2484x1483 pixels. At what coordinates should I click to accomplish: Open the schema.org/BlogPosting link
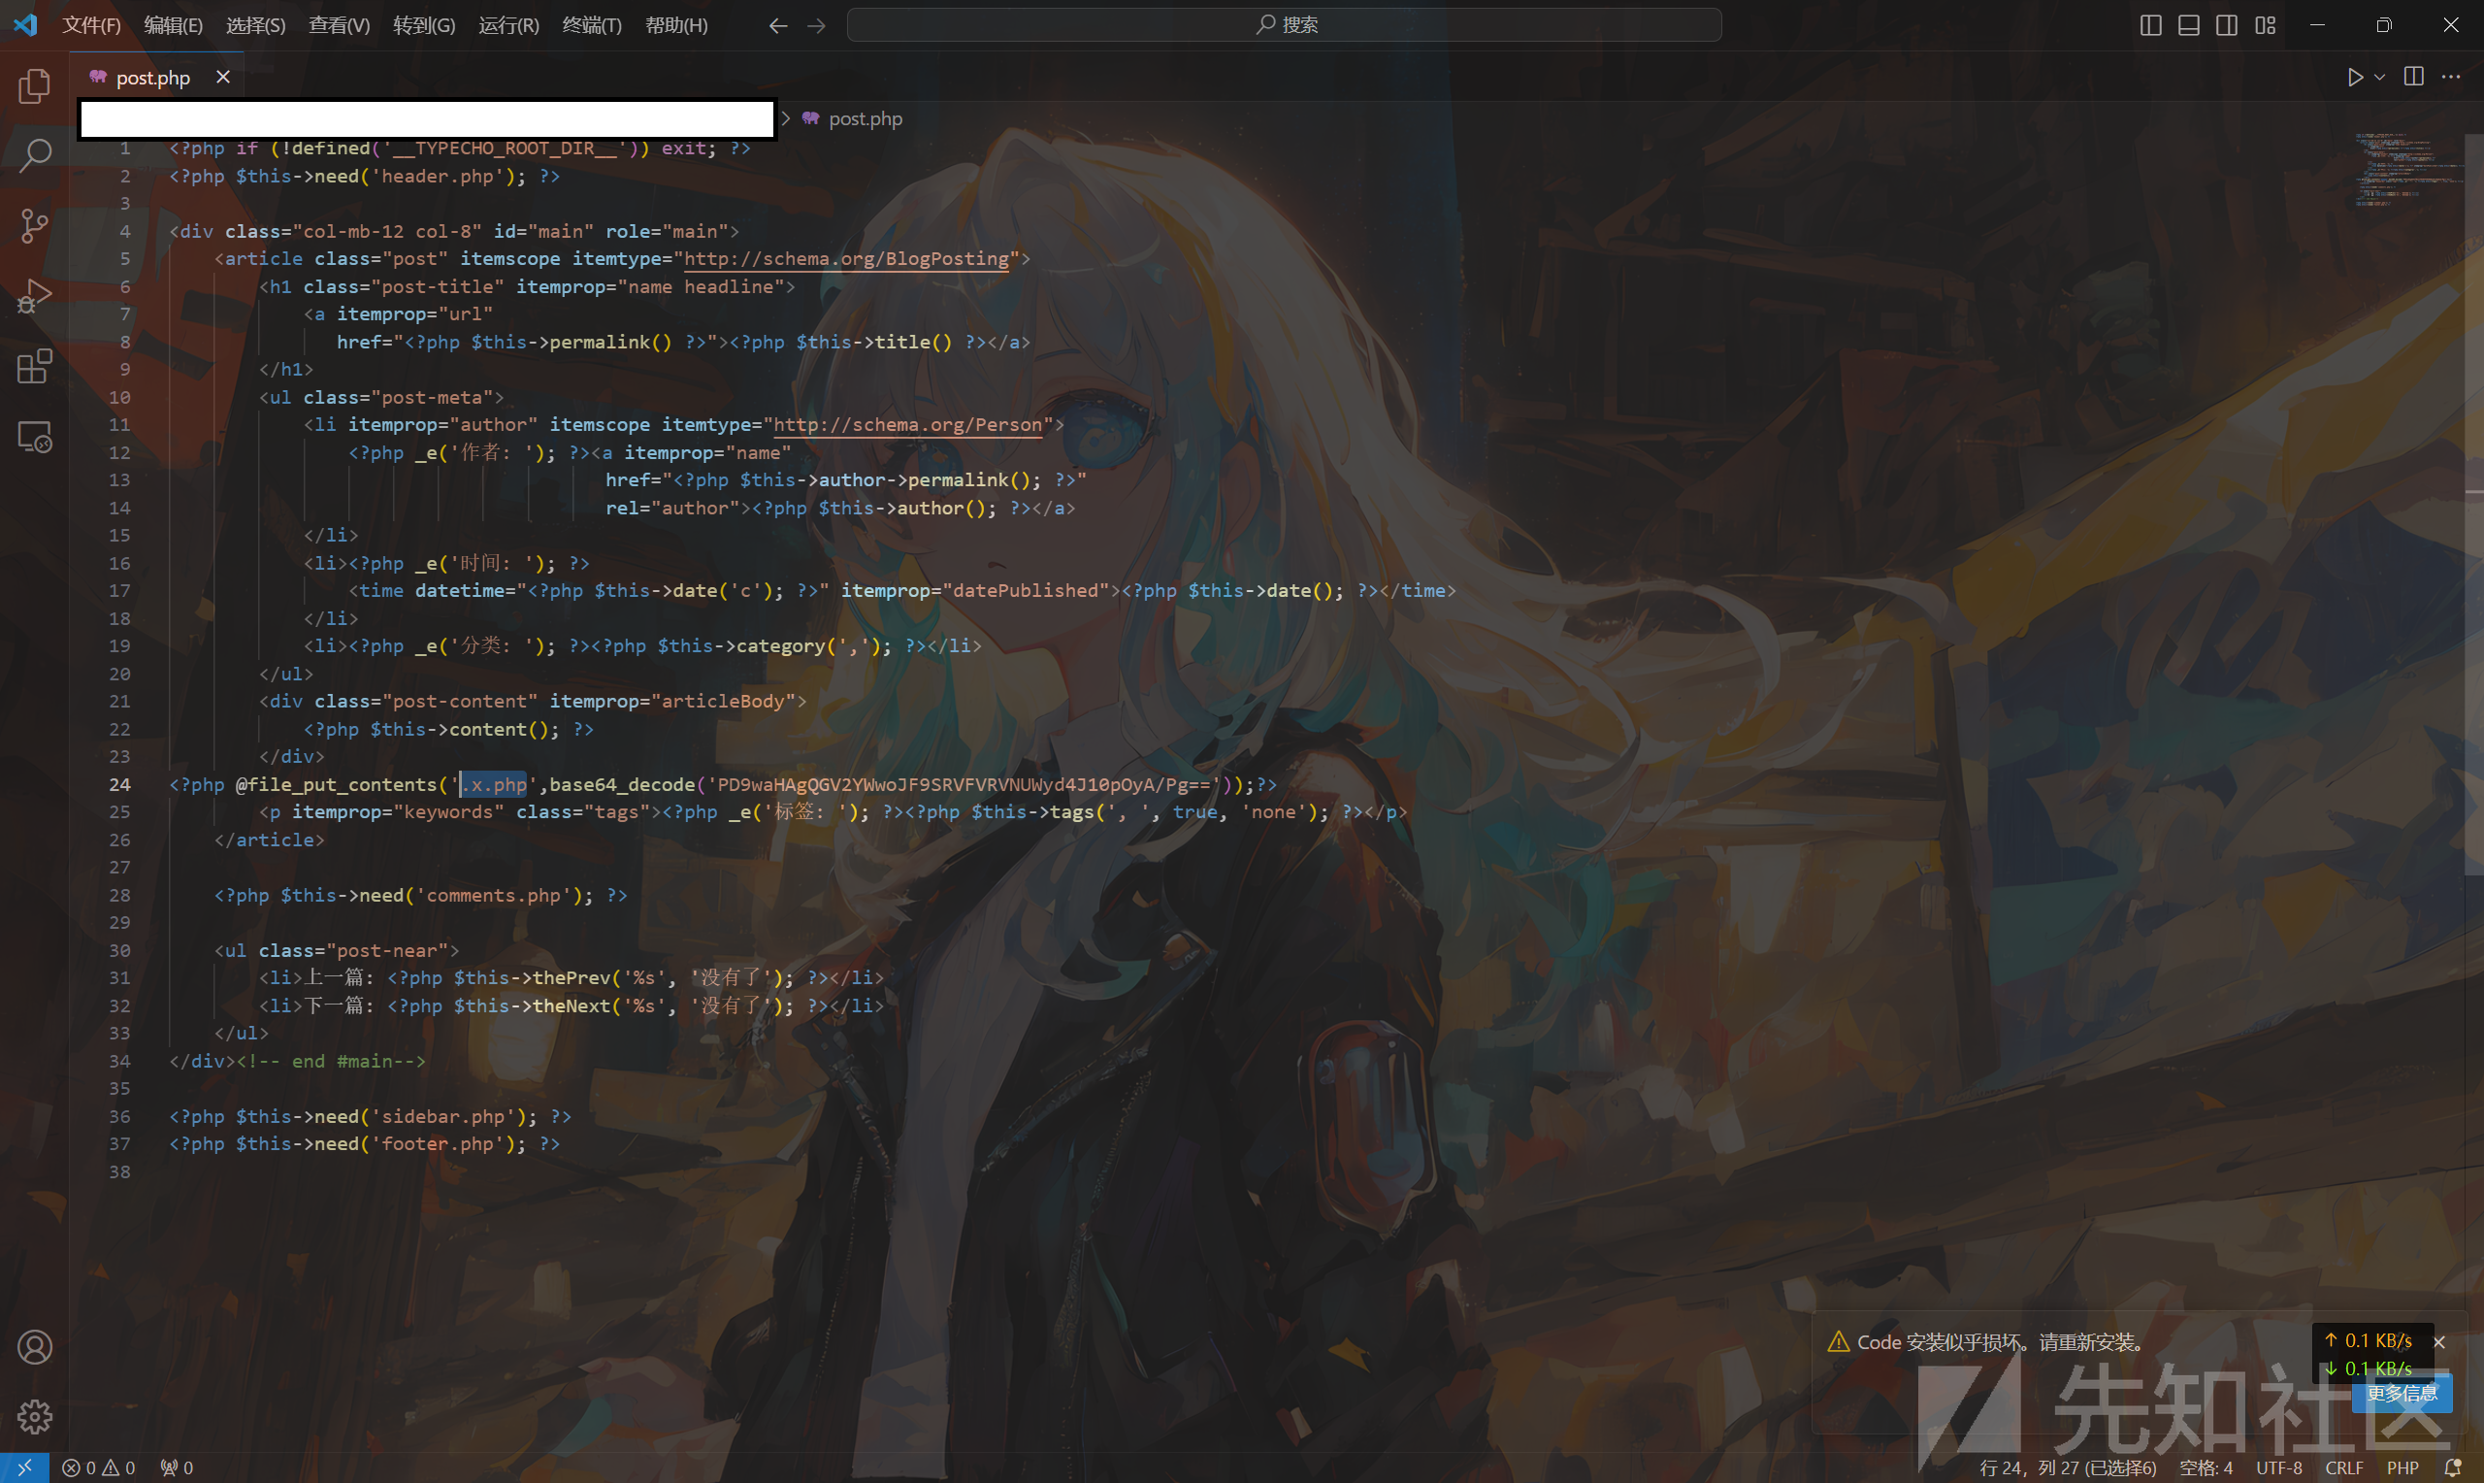tap(846, 259)
